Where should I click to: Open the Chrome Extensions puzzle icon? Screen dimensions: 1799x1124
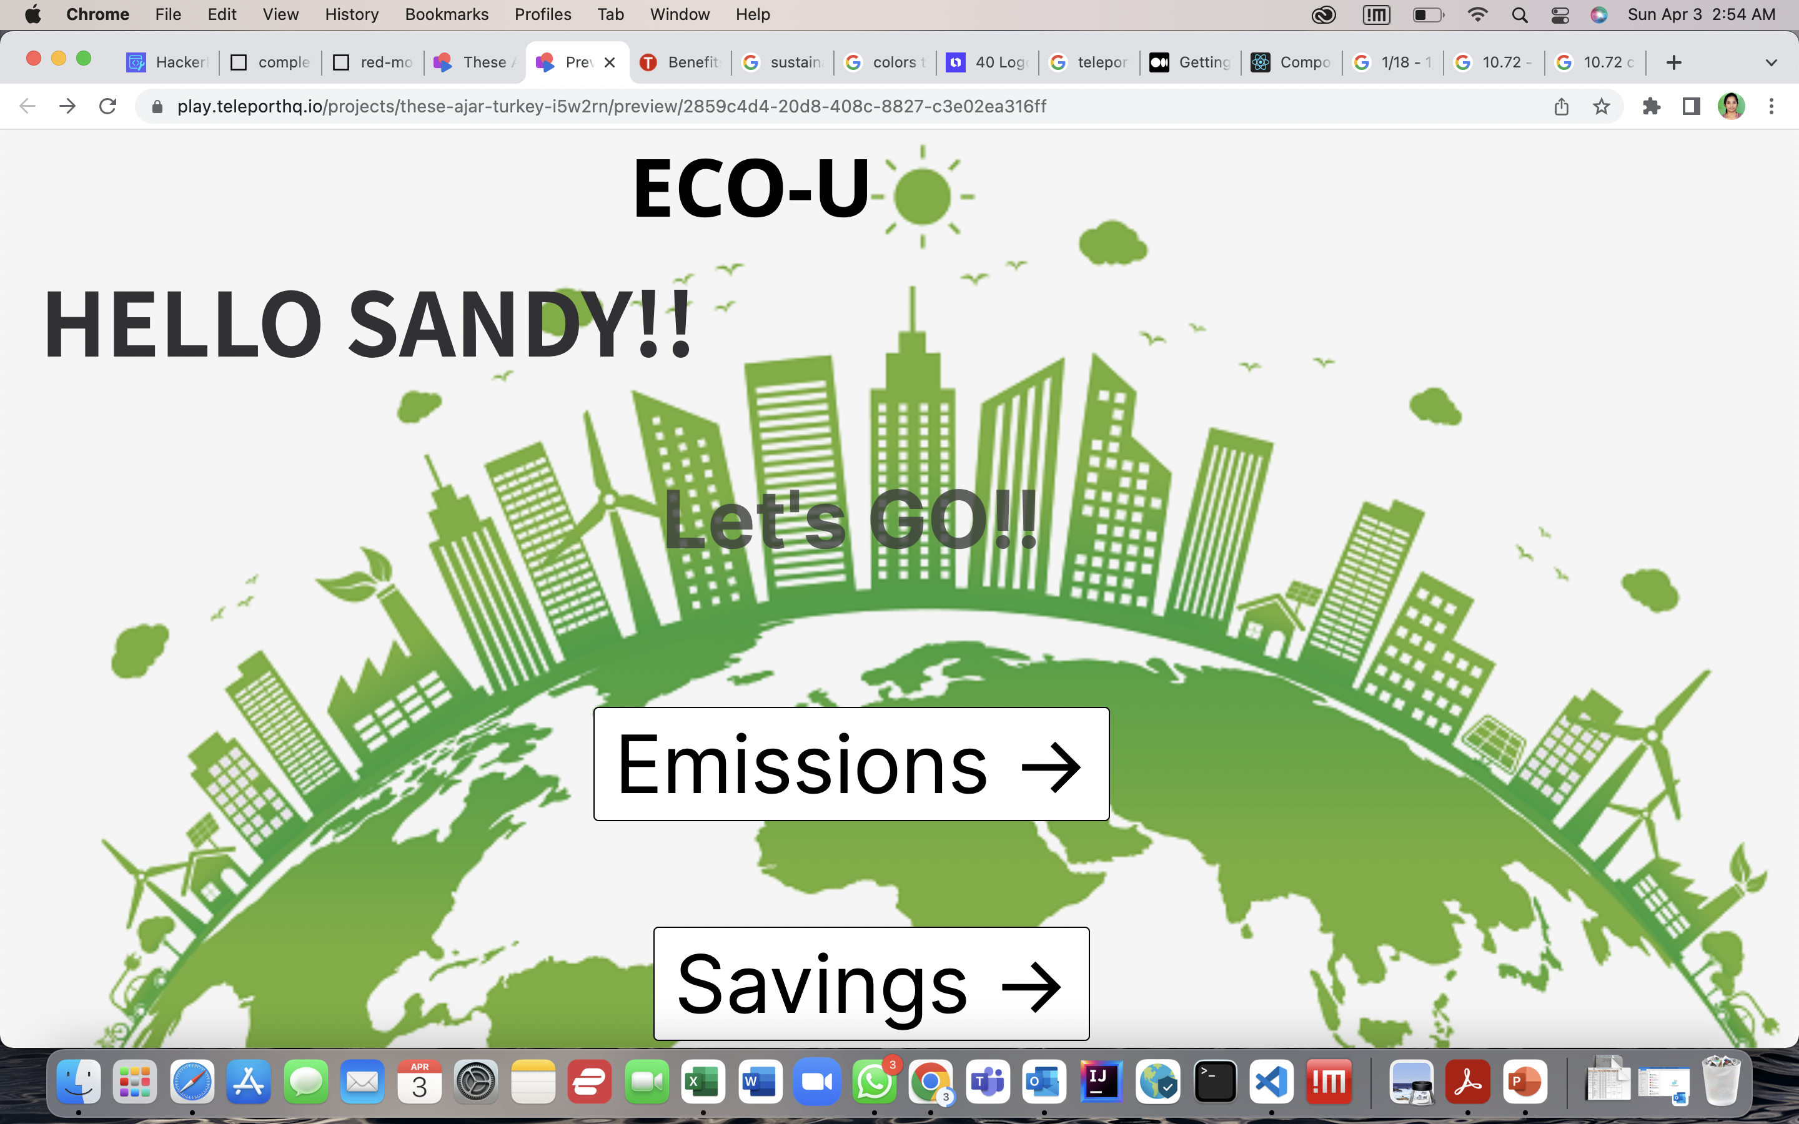pos(1651,106)
